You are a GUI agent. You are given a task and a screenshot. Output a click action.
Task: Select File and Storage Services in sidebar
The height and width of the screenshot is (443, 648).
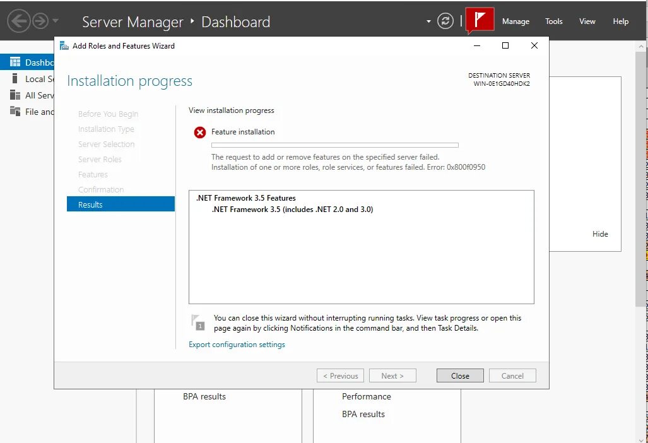[27, 112]
